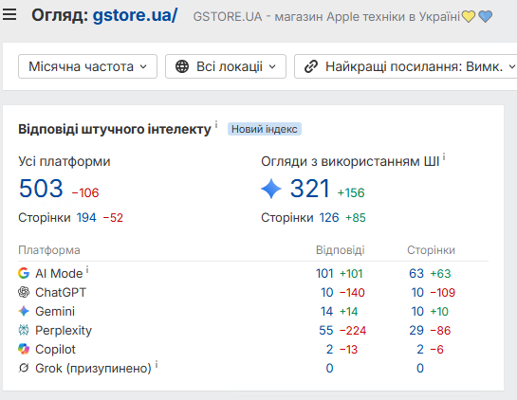Click Grok responses value 0

(330, 368)
